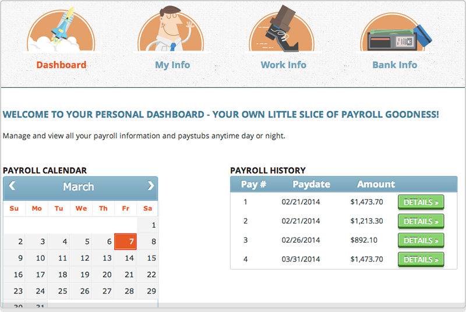Image resolution: width=466 pixels, height=312 pixels.
Task: Select day 22 in the calendar
Action: click(x=148, y=275)
